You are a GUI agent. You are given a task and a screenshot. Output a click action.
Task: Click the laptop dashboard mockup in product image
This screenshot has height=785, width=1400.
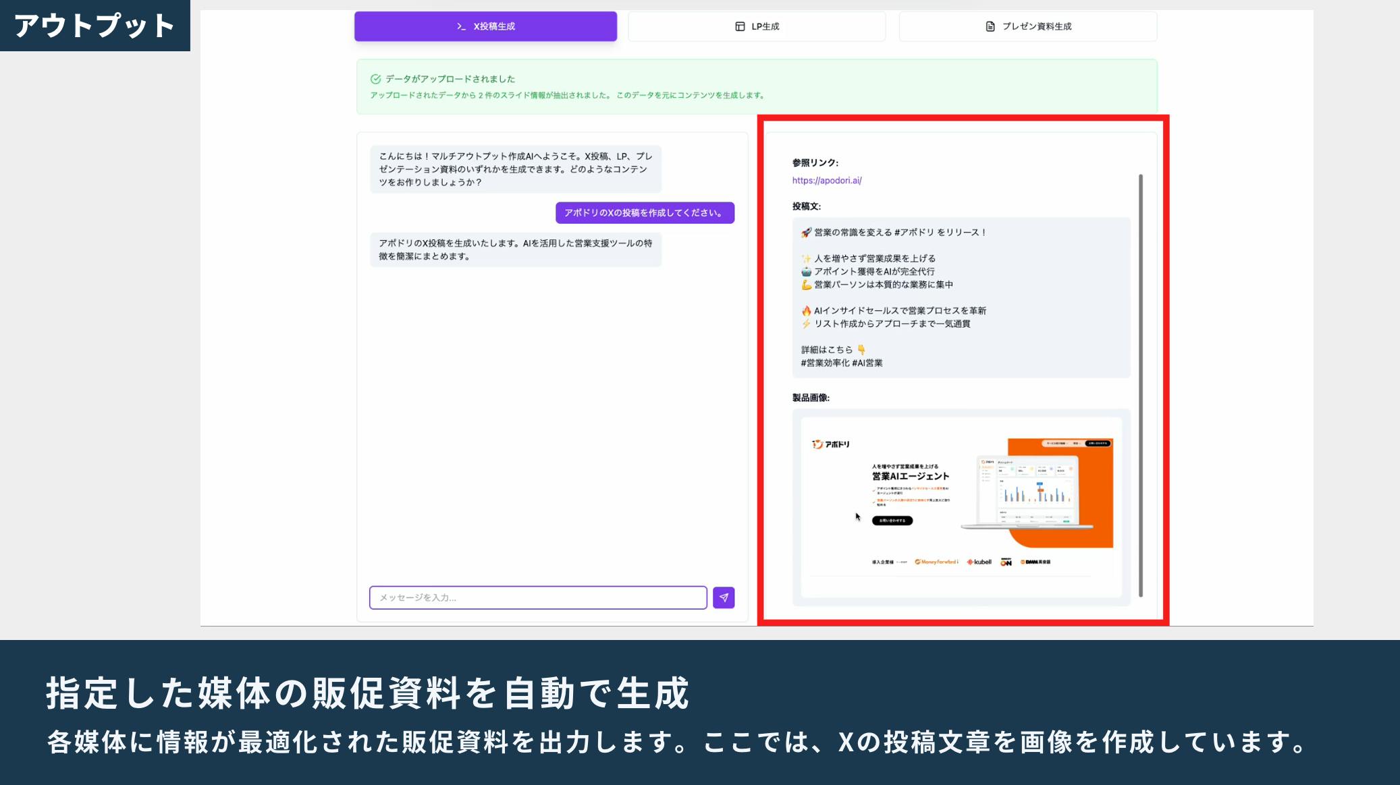point(1027,492)
